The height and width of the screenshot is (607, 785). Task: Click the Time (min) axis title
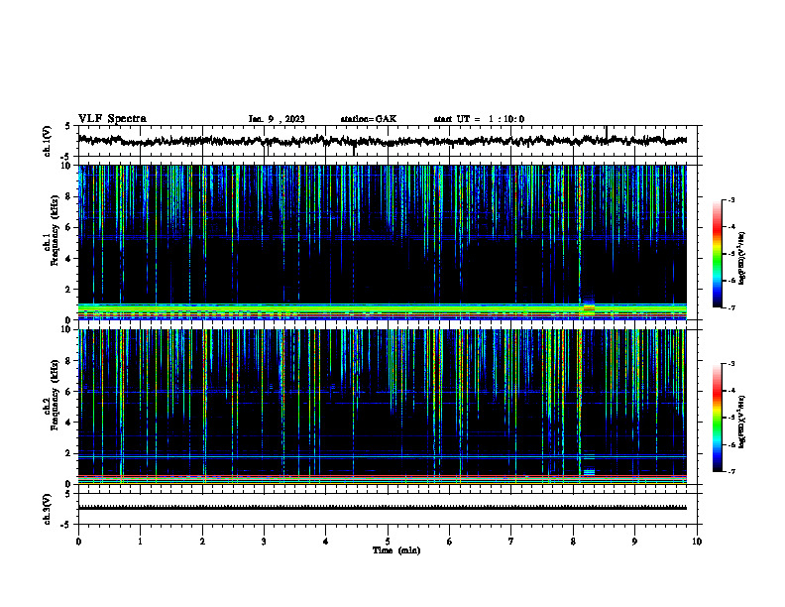(x=396, y=550)
